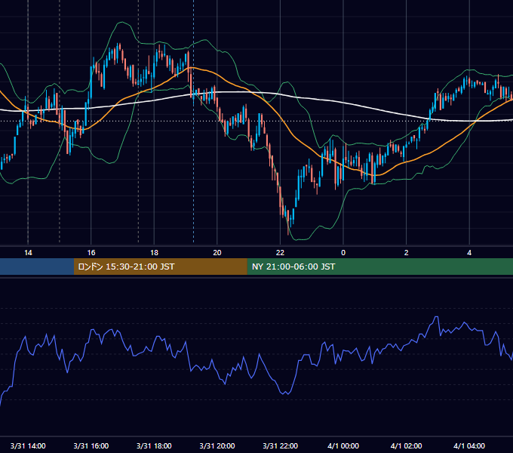Click the 20 hour label on price chart axis
Image resolution: width=513 pixels, height=453 pixels.
coord(217,253)
